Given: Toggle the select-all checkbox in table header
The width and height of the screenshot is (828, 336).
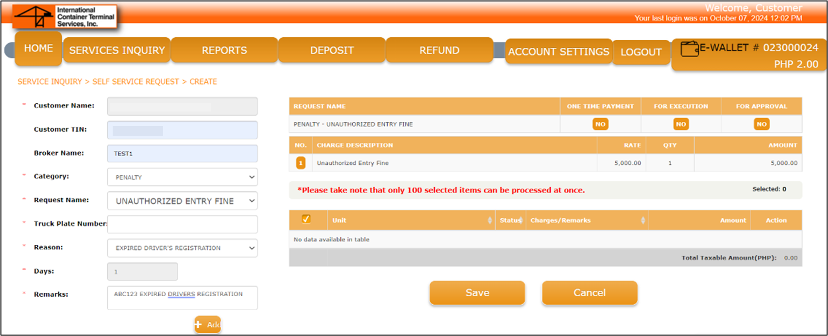Looking at the screenshot, I should tap(306, 219).
